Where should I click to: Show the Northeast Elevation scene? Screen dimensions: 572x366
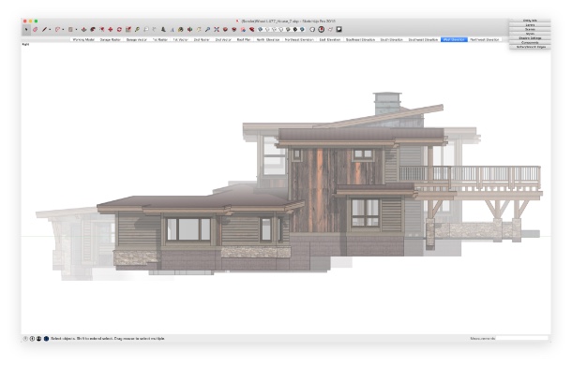coord(299,39)
